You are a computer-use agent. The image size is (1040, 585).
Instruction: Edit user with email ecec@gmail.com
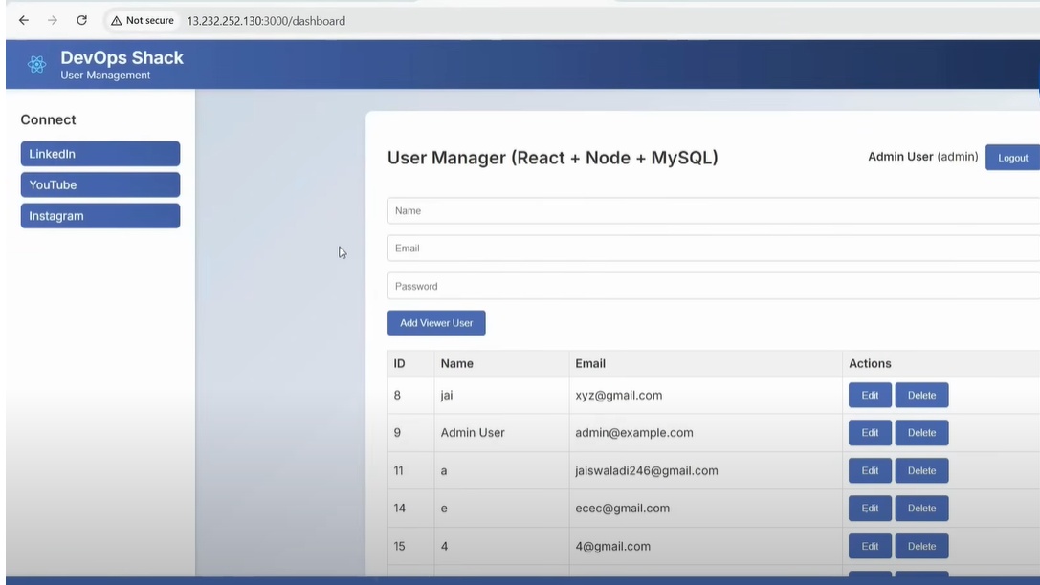[x=870, y=509]
